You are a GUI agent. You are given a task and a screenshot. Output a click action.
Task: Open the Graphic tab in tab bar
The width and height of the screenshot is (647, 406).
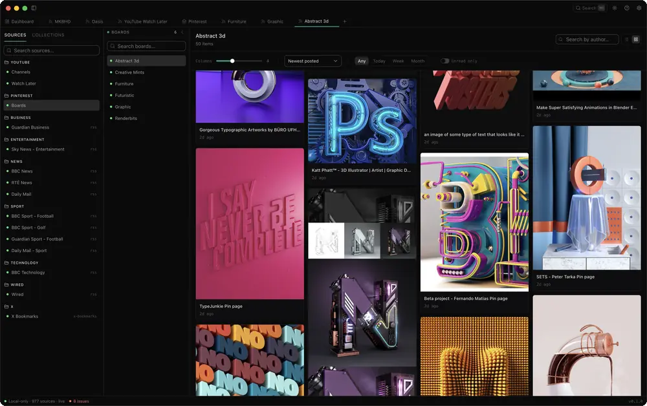[x=272, y=21]
